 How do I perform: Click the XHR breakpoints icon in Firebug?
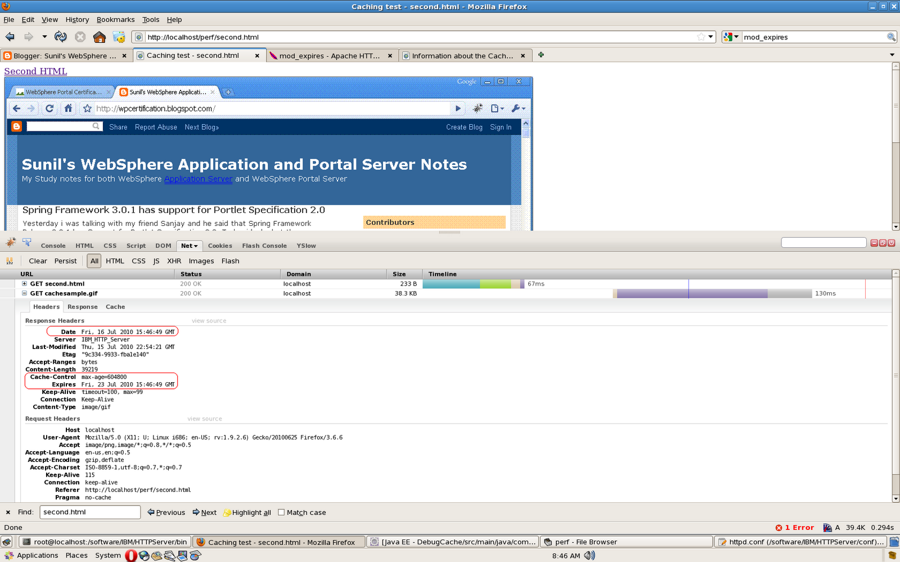click(10, 261)
